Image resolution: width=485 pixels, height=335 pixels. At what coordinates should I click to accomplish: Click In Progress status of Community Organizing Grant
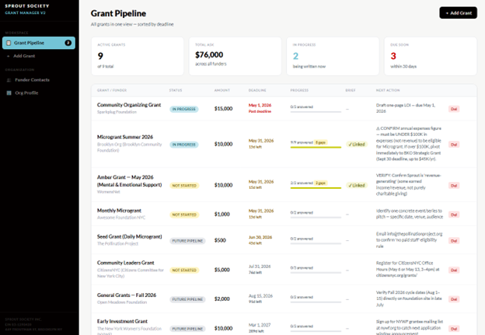point(184,109)
